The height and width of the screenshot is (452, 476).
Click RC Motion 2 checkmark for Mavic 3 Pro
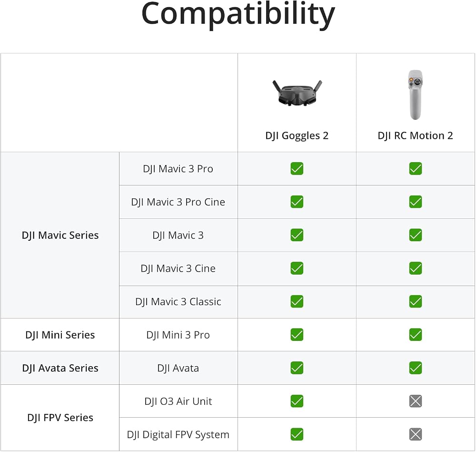click(415, 168)
